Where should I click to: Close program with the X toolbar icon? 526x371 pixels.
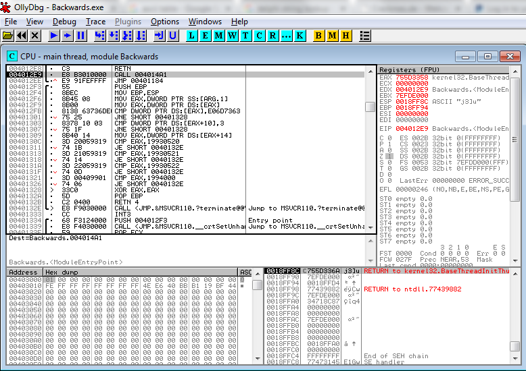coord(35,35)
